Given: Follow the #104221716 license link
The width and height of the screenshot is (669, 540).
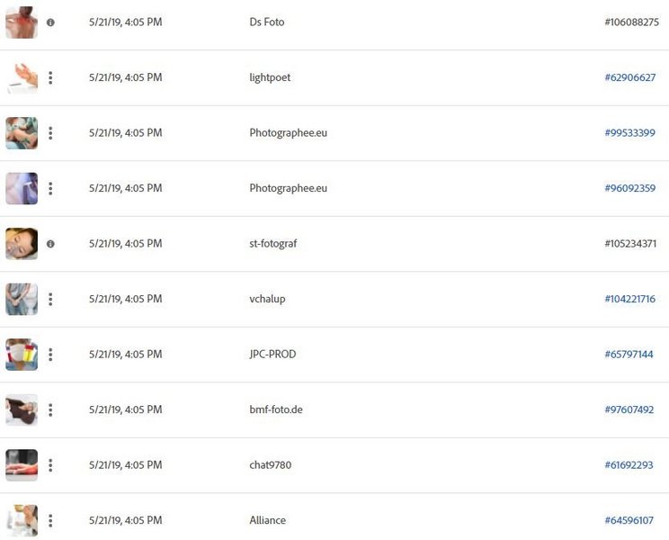Looking at the screenshot, I should 629,299.
